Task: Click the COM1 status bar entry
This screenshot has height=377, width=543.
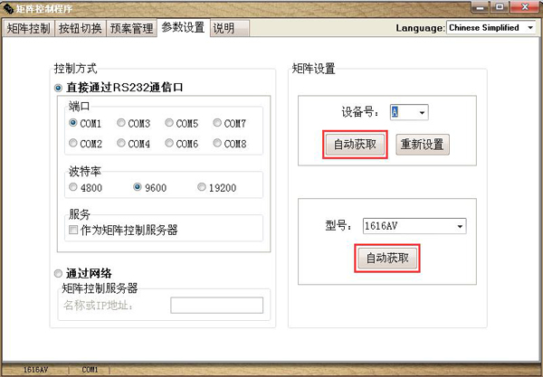Action: coord(90,370)
